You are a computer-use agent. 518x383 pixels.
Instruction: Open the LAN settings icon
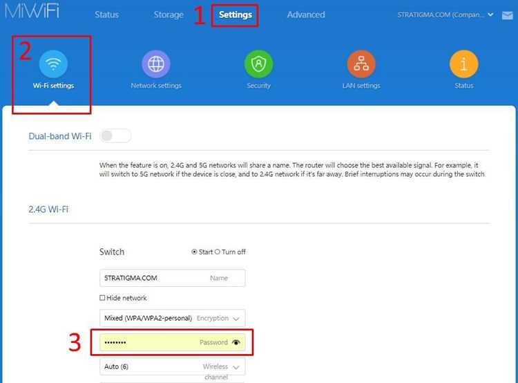click(361, 64)
